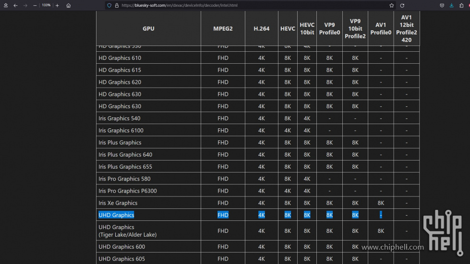Click the VP9 Profile0 column header
Screen dimensions: 470x264
click(329, 28)
